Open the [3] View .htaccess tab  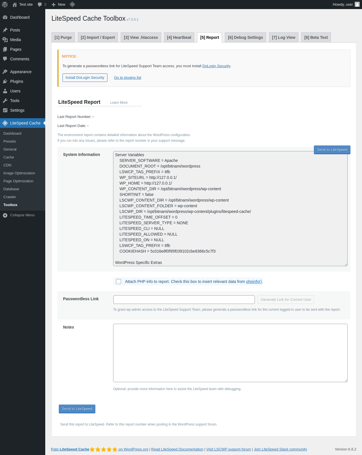pos(141,37)
